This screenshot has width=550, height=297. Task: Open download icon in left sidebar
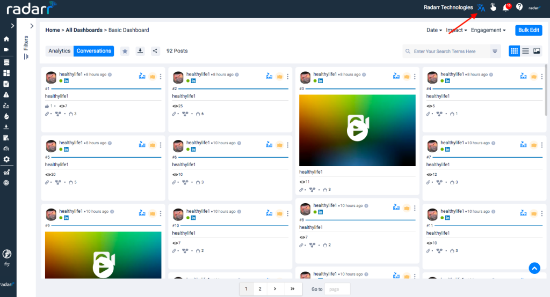point(6,127)
